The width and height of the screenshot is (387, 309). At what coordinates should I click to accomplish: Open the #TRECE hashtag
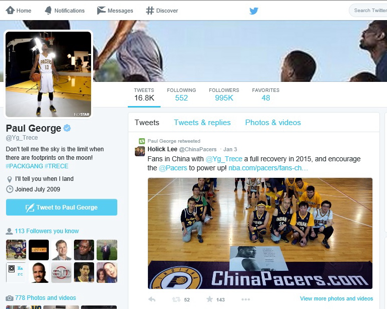(x=56, y=166)
